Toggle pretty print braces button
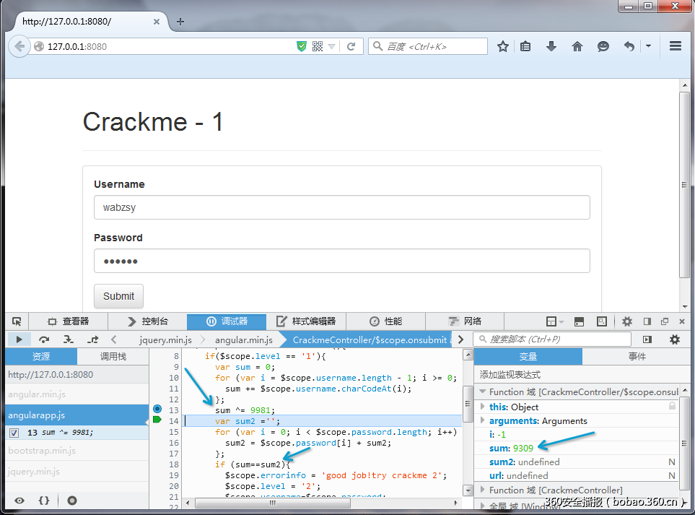The height and width of the screenshot is (515, 695). 44,500
